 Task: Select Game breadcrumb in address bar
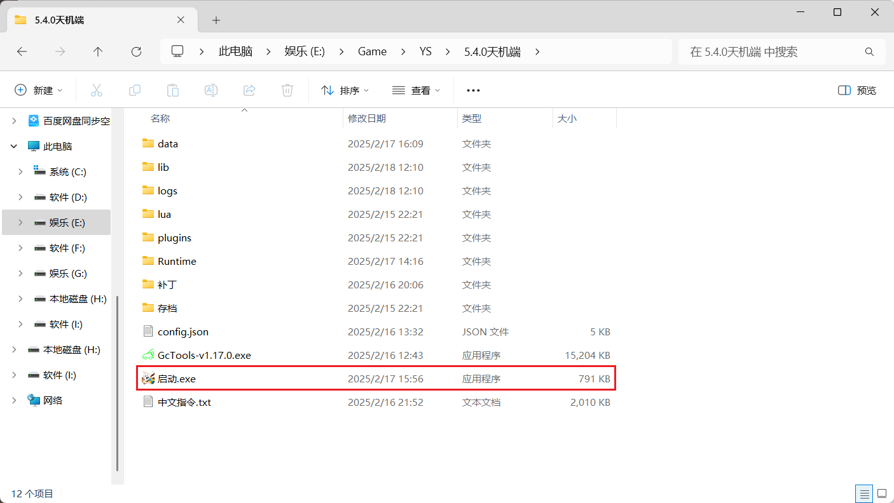click(x=372, y=52)
